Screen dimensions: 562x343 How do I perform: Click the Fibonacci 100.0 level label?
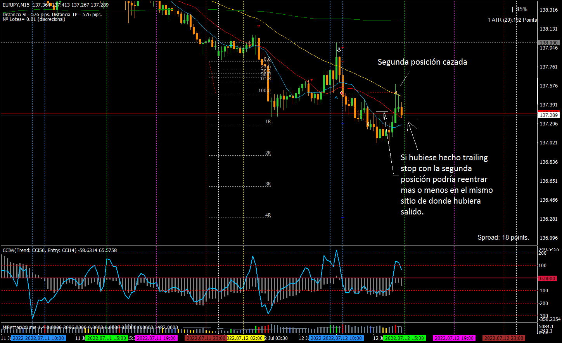[265, 91]
